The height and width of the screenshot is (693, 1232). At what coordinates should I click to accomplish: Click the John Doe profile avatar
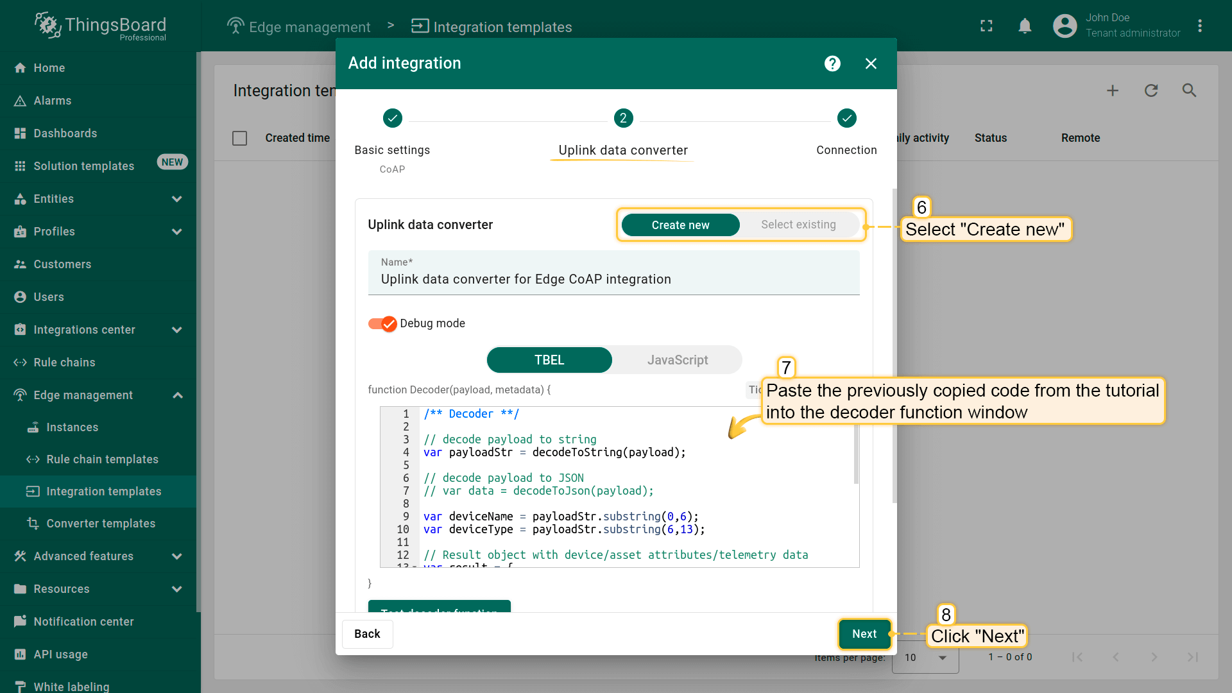tap(1065, 26)
